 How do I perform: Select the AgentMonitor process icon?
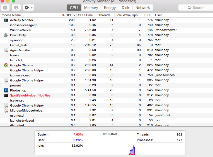click(x=6, y=50)
